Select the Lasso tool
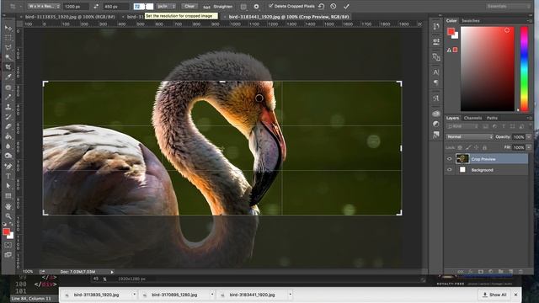The width and height of the screenshot is (539, 303). [x=8, y=47]
